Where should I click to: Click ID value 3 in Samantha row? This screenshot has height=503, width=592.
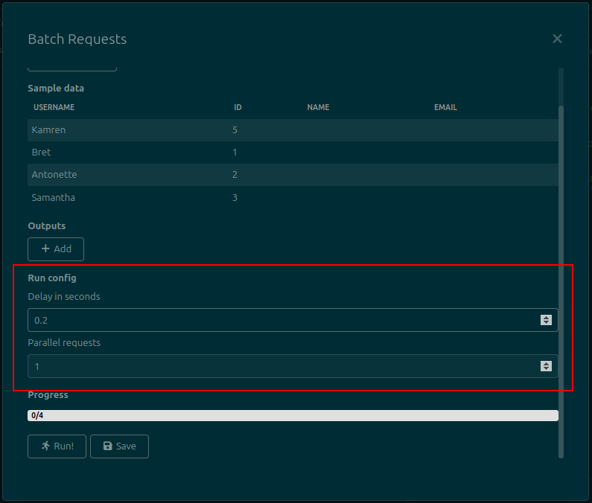(x=235, y=197)
